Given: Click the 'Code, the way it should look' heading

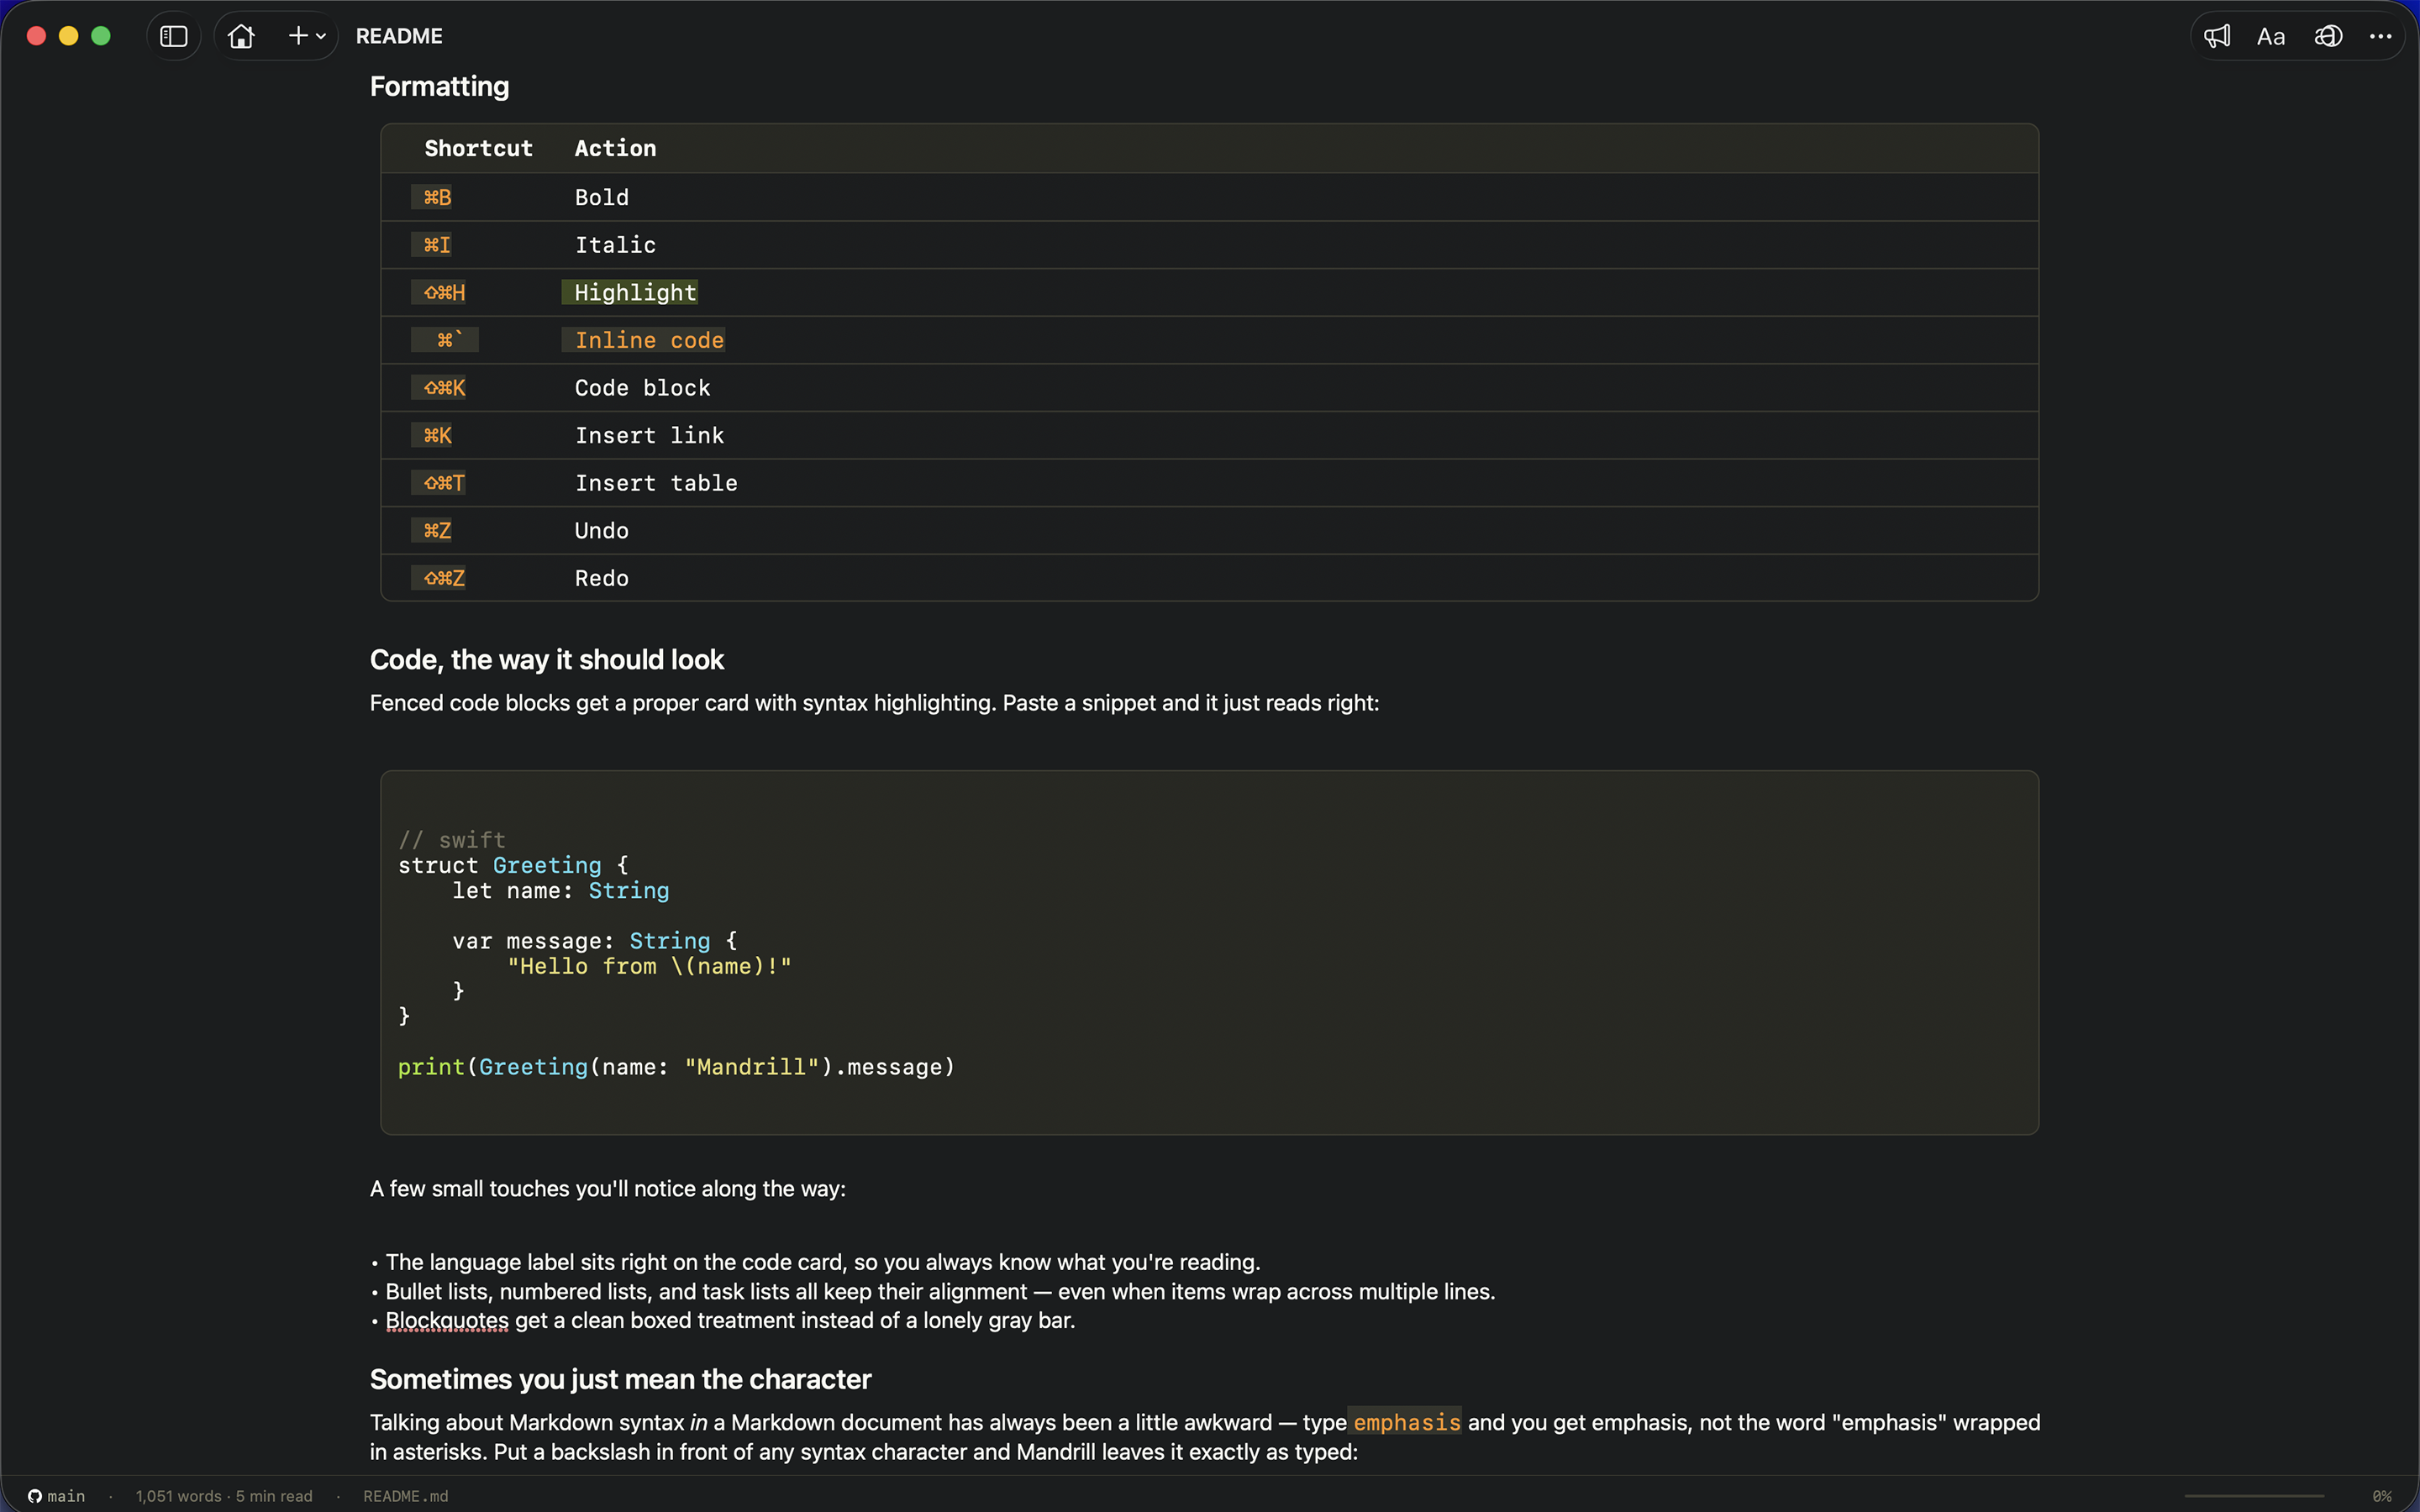Looking at the screenshot, I should 546,660.
